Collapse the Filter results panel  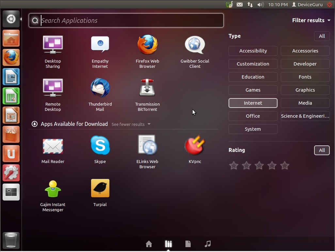click(x=311, y=20)
